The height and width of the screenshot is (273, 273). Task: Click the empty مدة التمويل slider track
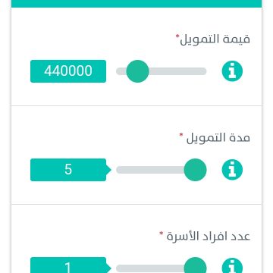[x=150, y=170]
